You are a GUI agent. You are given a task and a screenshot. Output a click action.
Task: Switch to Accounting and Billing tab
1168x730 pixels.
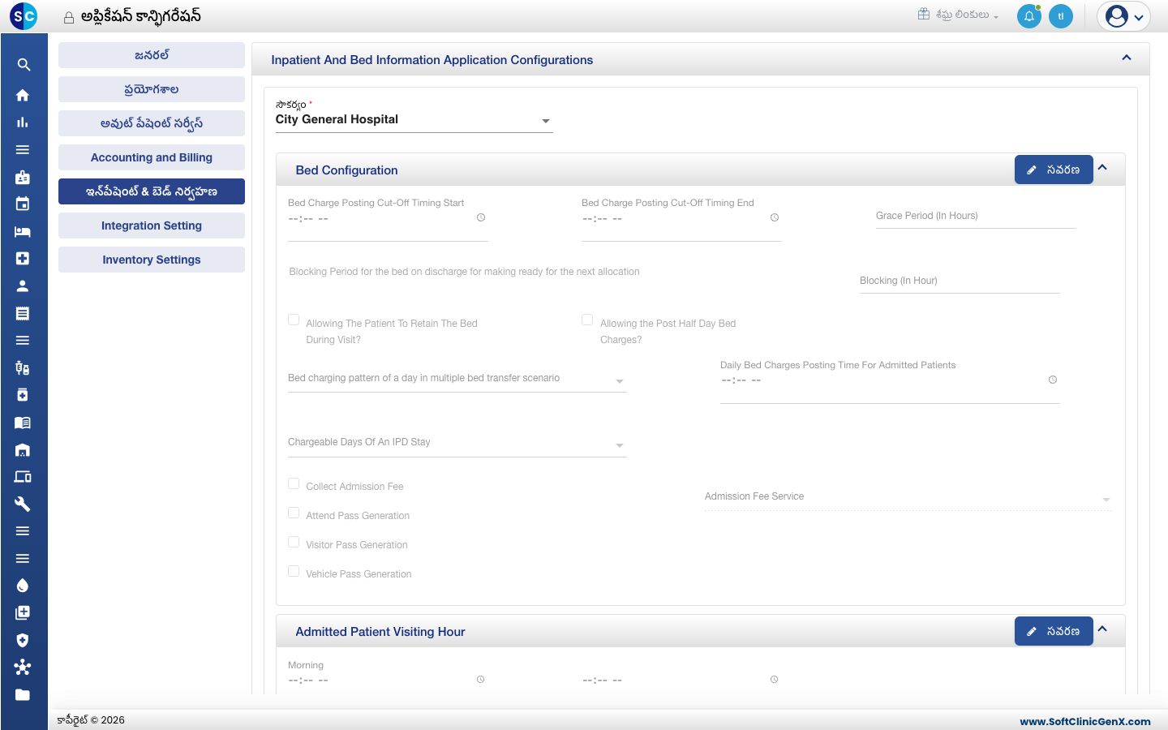[x=152, y=157]
